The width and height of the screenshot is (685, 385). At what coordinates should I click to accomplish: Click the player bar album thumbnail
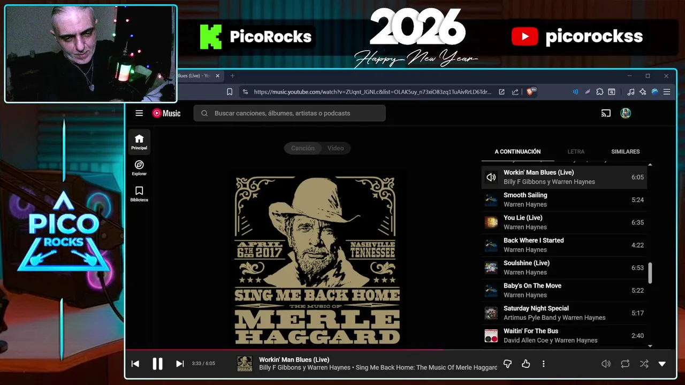pyautogui.click(x=245, y=364)
